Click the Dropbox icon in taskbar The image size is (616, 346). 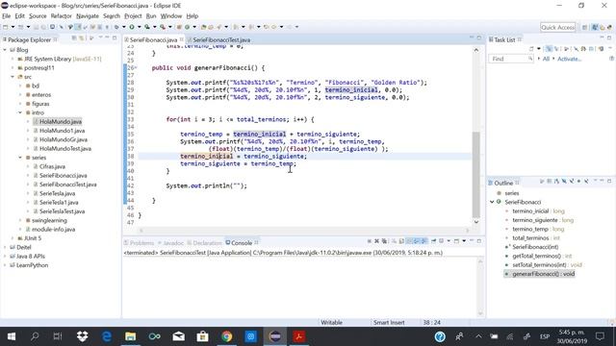[82, 336]
